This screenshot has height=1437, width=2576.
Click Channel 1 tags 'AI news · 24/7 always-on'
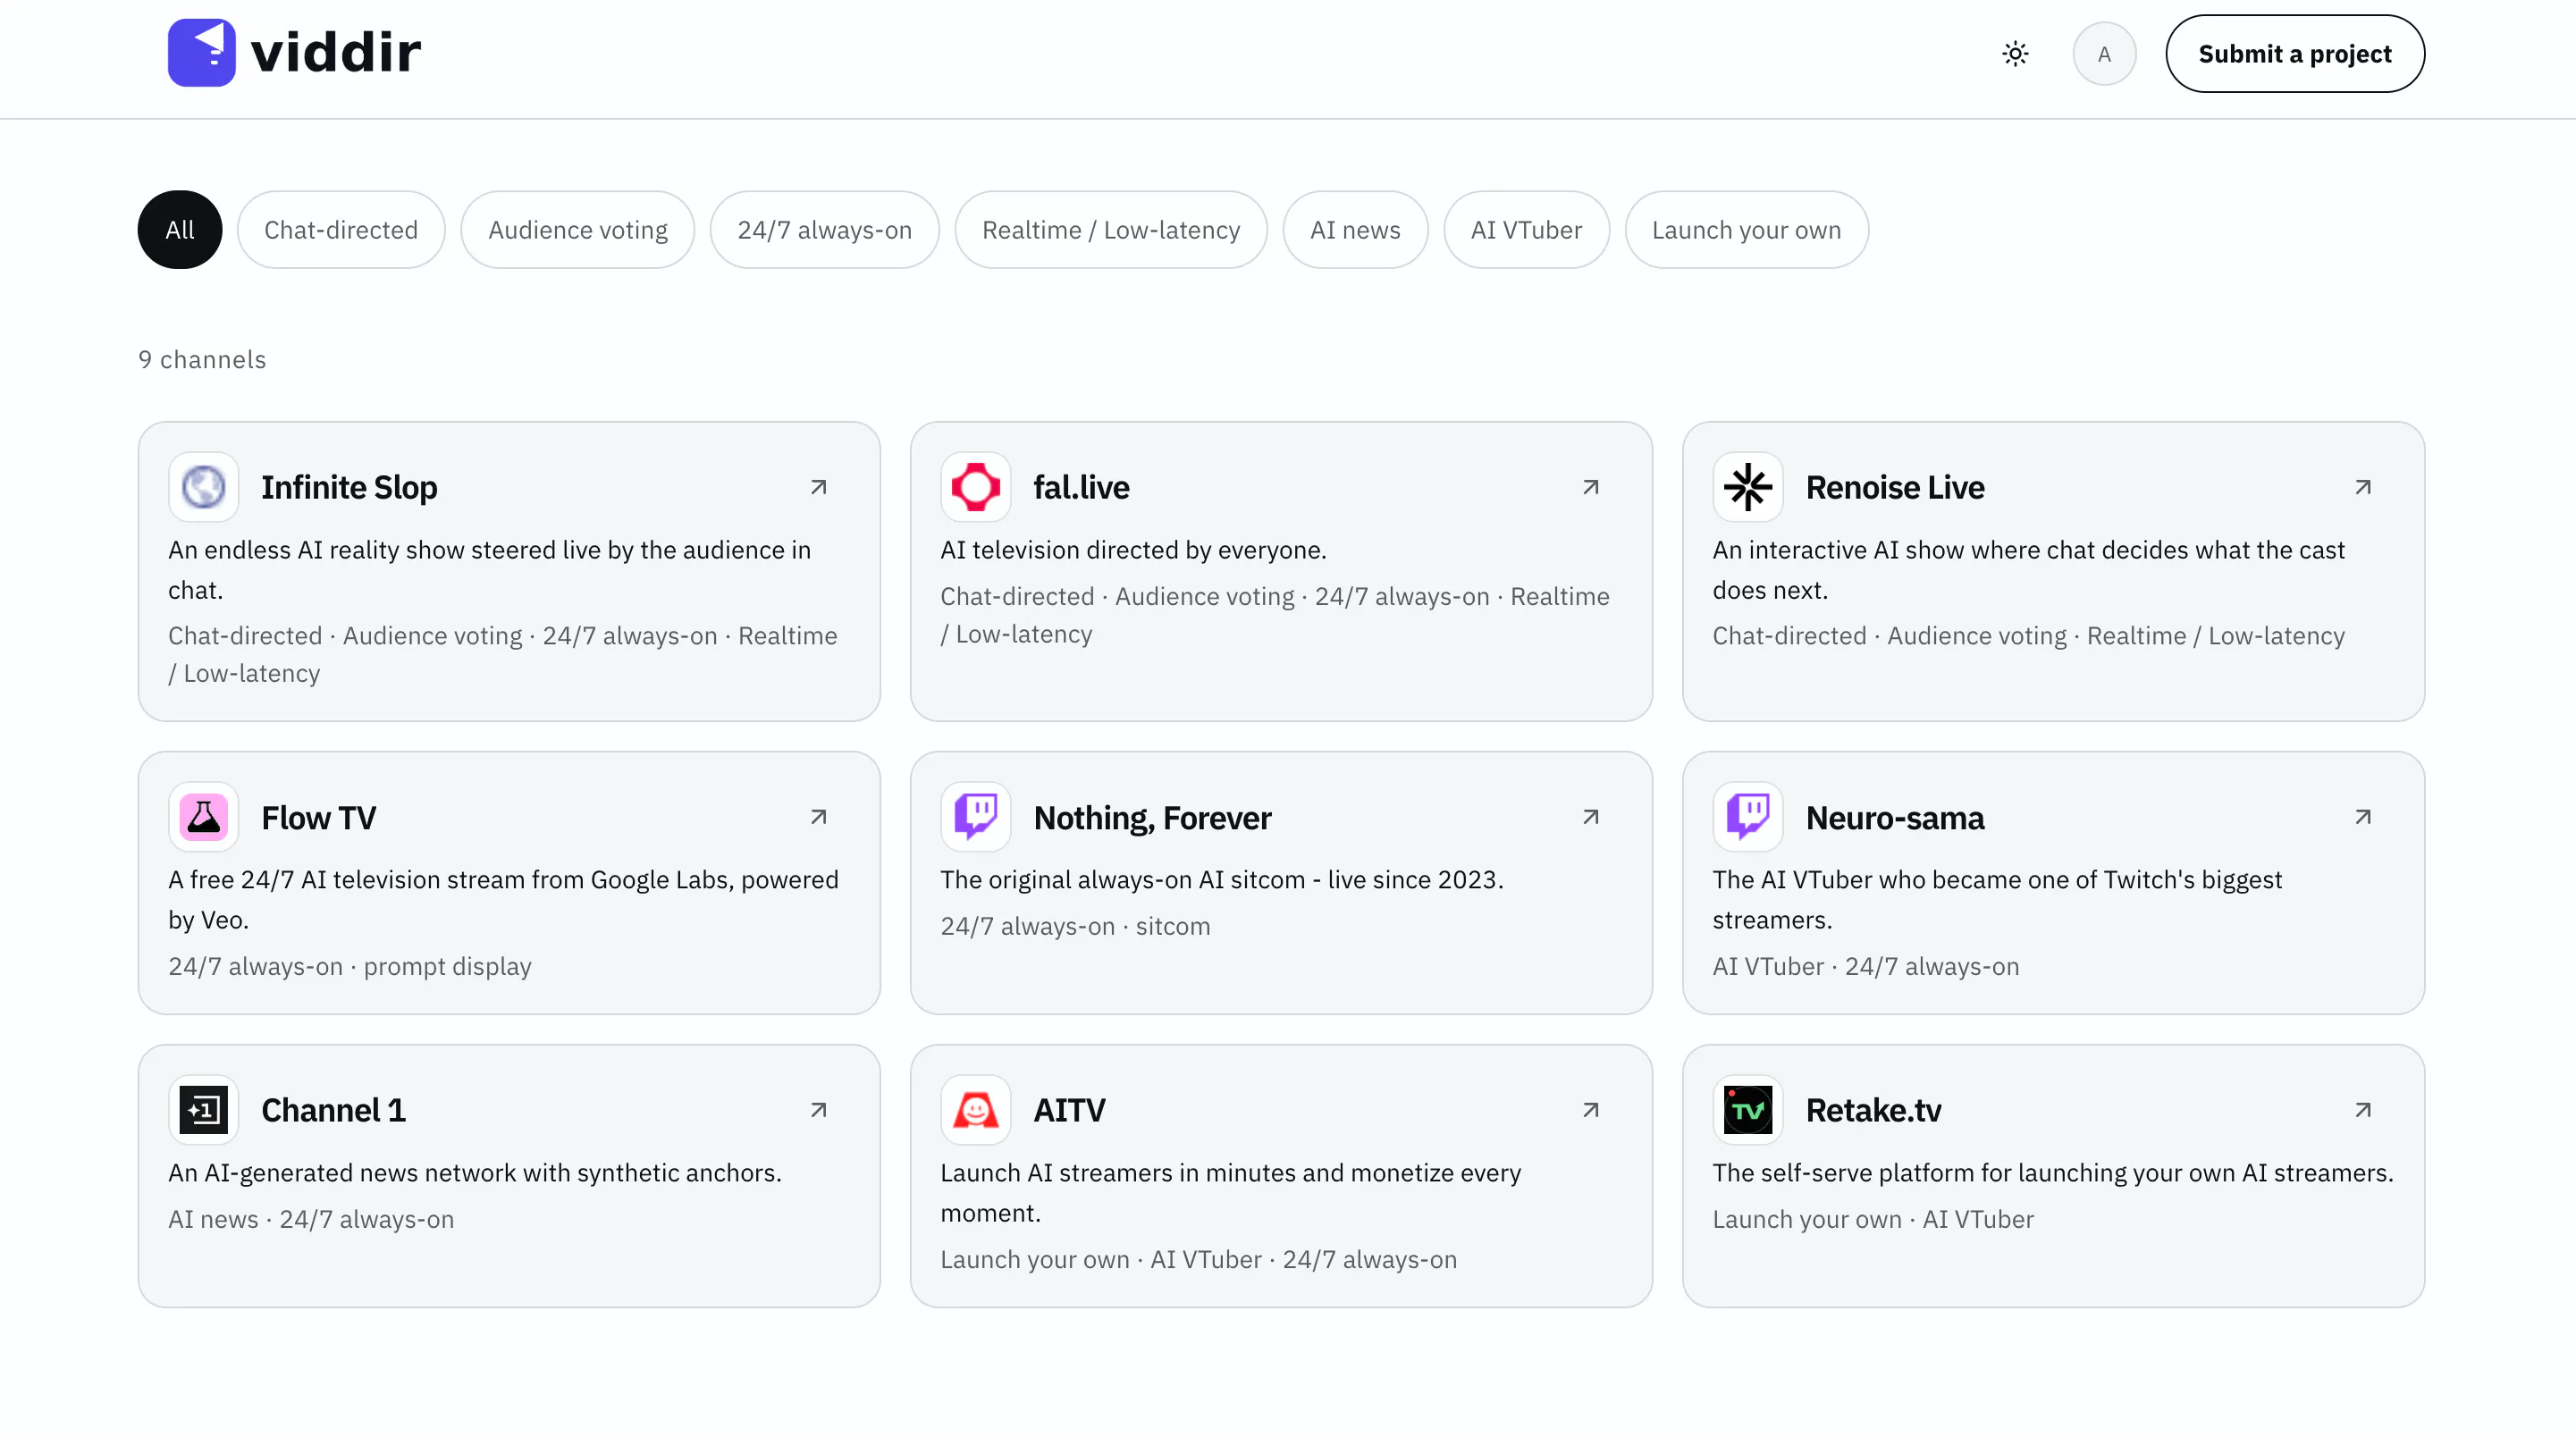[311, 1220]
